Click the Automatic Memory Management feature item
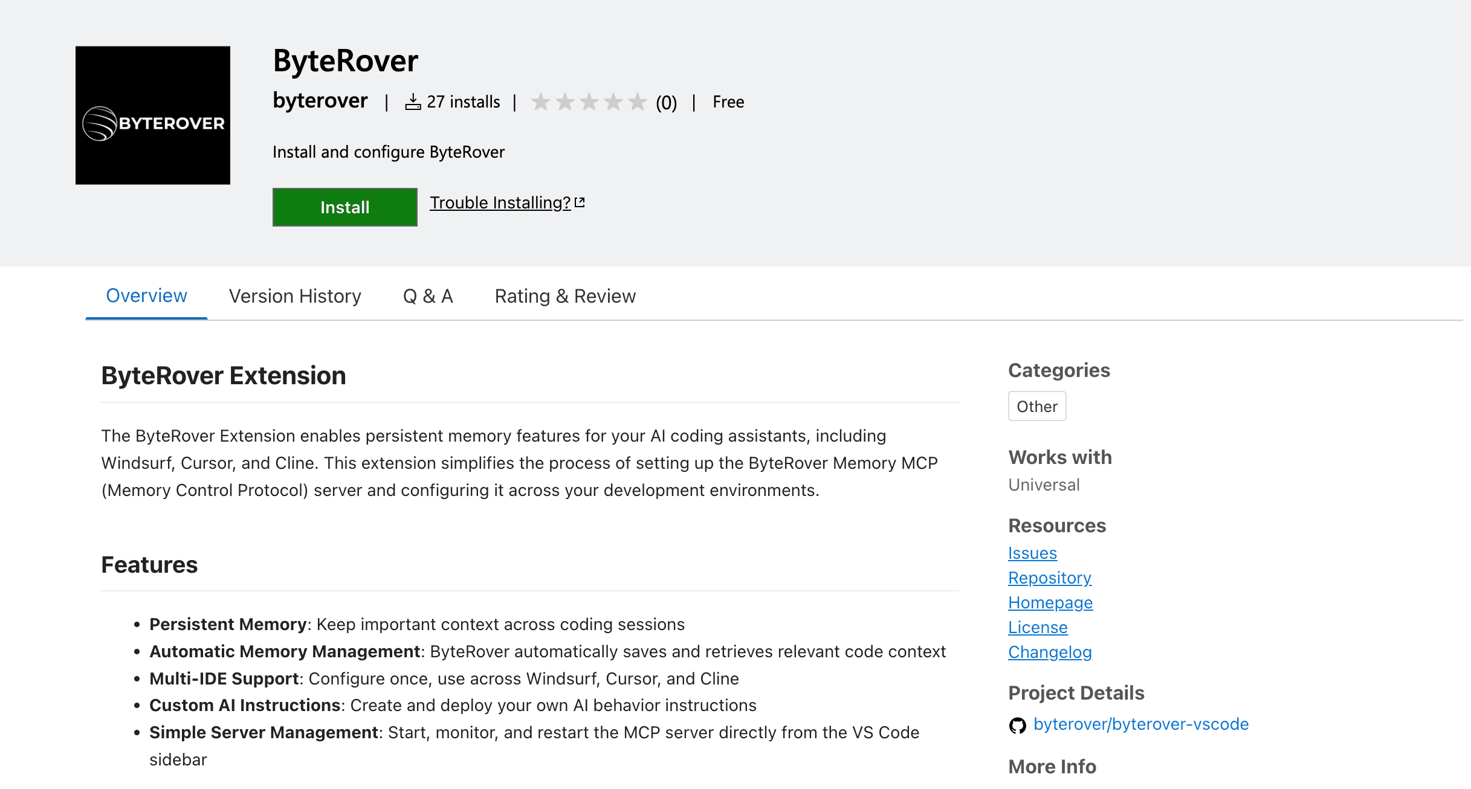The width and height of the screenshot is (1471, 789). 548,651
